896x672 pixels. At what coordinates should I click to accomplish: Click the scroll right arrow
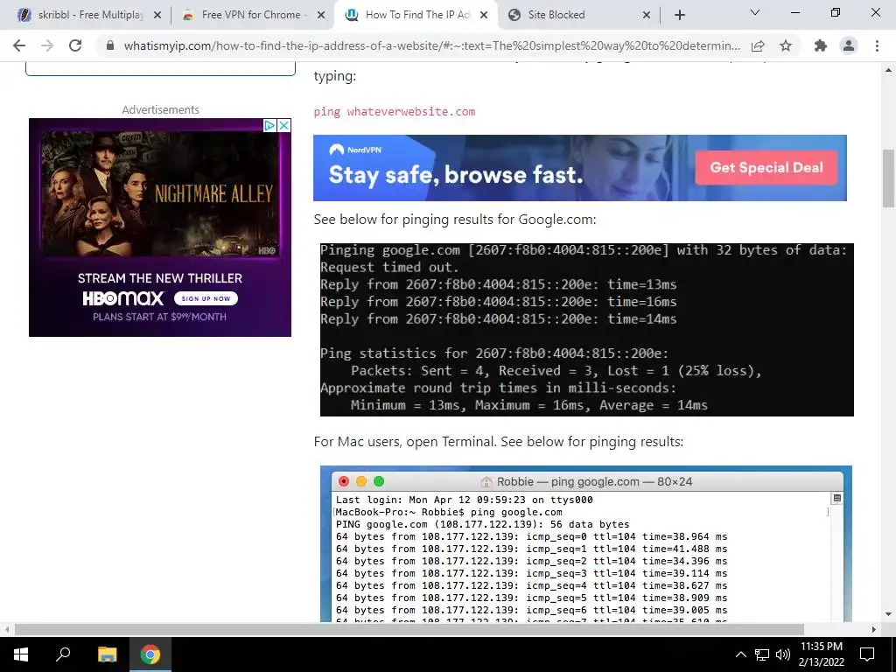pos(874,629)
